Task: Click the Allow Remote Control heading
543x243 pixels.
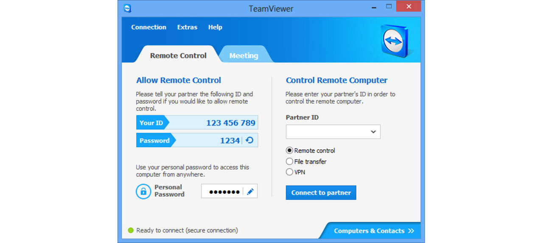Action: 179,80
